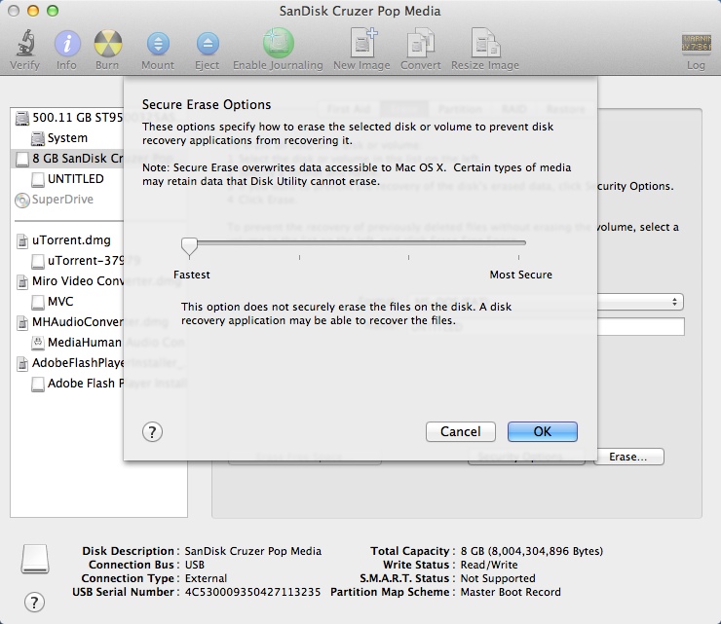Click the SanDisk disk icon at bottom
This screenshot has height=624, width=721.
[35, 559]
